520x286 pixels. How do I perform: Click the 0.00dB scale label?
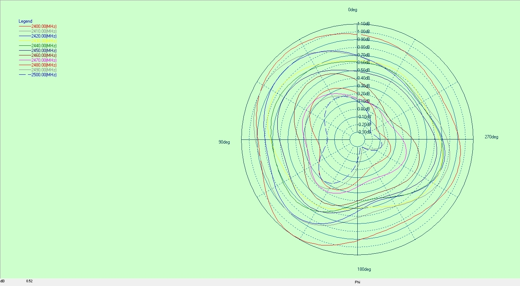pyautogui.click(x=364, y=109)
